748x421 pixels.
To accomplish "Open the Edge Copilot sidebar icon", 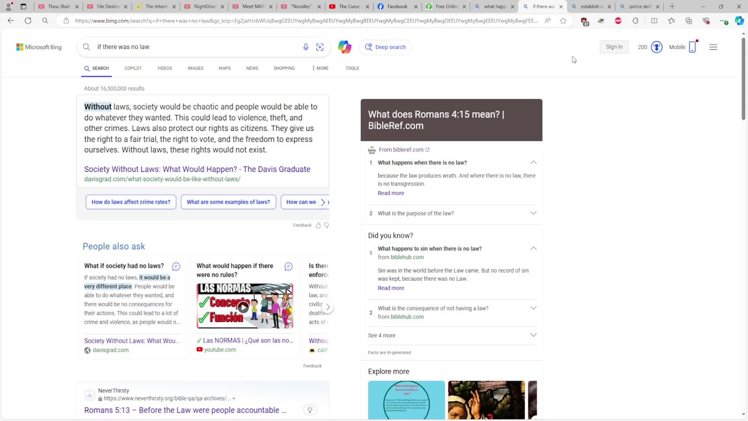I will click(739, 20).
